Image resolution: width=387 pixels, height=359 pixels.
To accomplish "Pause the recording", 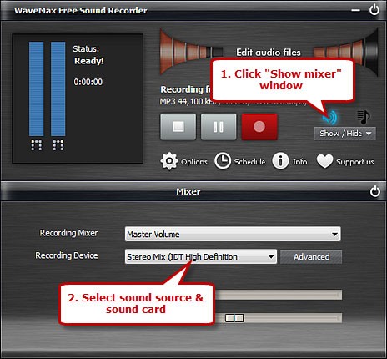I will coord(219,127).
